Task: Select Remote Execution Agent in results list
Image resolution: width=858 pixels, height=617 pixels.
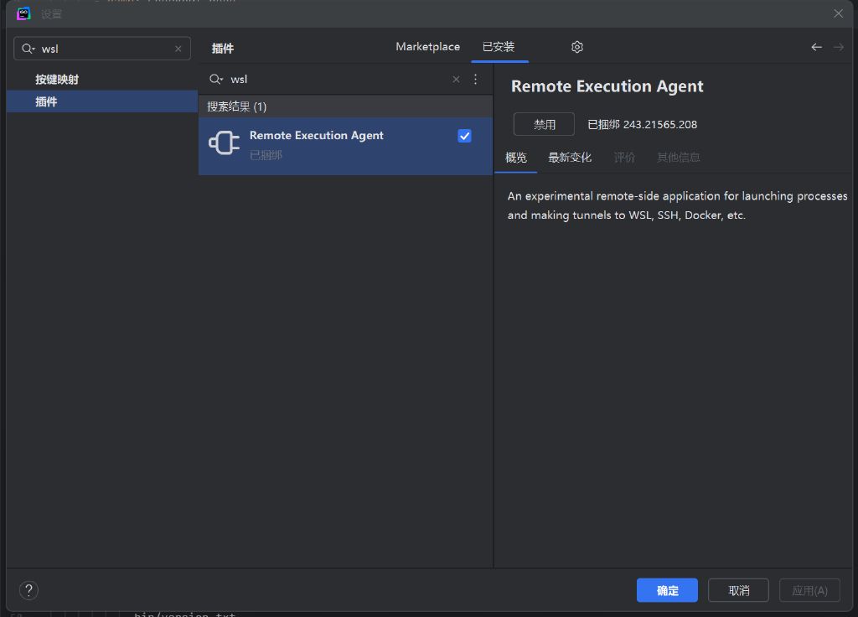Action: click(346, 146)
